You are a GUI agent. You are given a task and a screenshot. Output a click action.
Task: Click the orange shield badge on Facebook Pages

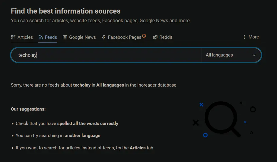pyautogui.click(x=144, y=36)
